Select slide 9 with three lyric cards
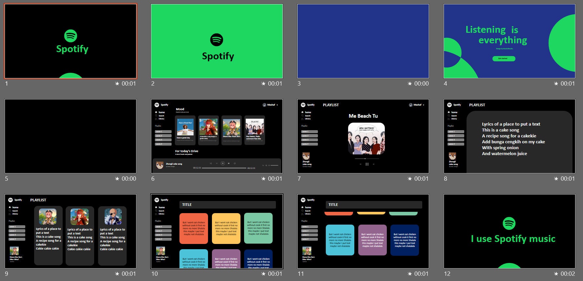The height and width of the screenshot is (281, 583). point(71,231)
